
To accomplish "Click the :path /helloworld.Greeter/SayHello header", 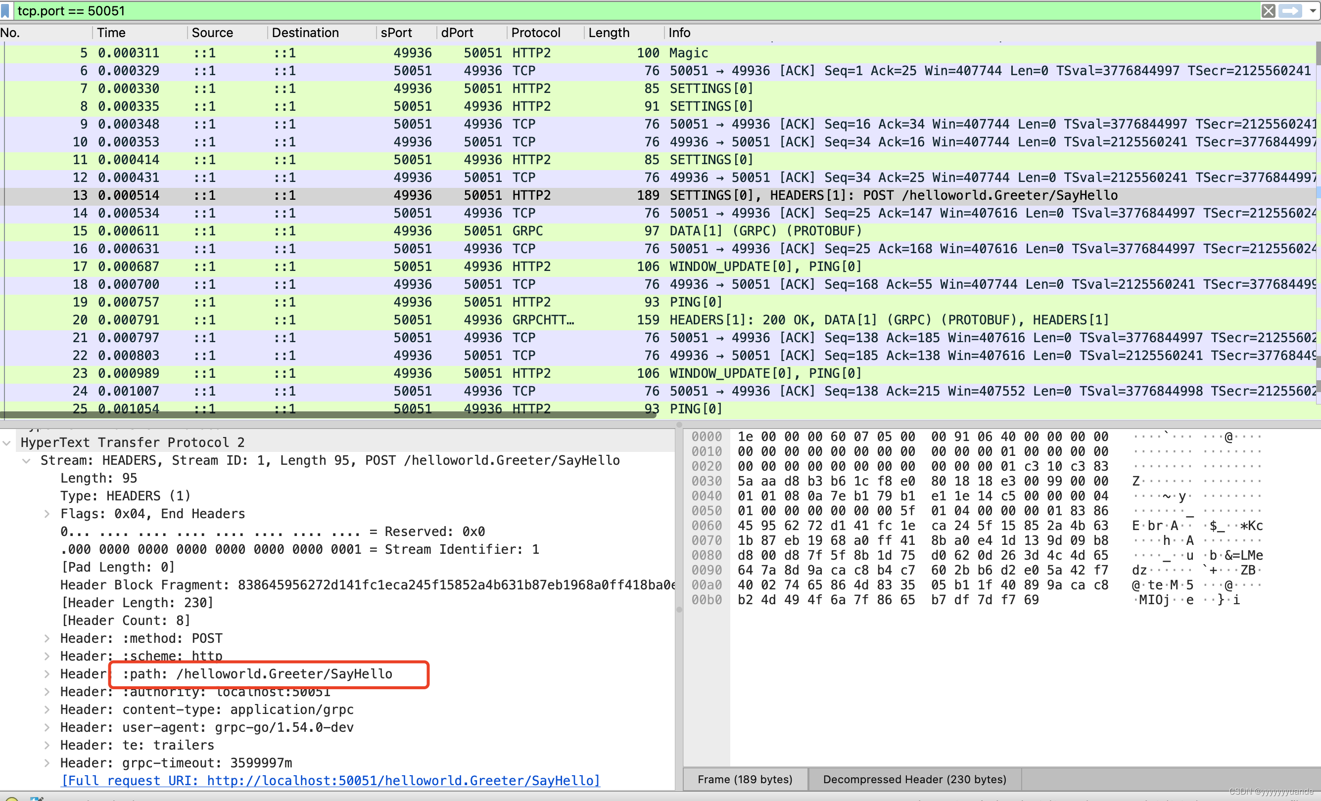I will (257, 674).
